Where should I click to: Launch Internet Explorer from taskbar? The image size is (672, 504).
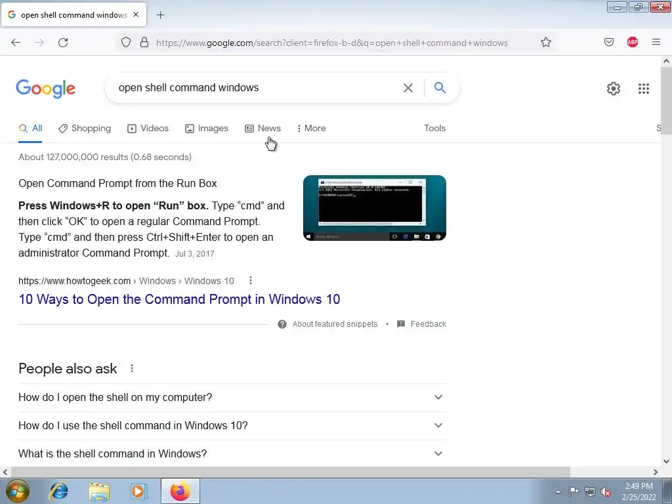[x=58, y=491]
